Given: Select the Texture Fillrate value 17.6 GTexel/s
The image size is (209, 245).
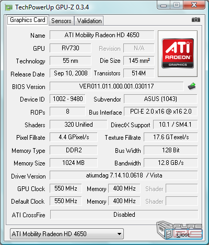Looking at the screenshot, I should tap(171, 137).
